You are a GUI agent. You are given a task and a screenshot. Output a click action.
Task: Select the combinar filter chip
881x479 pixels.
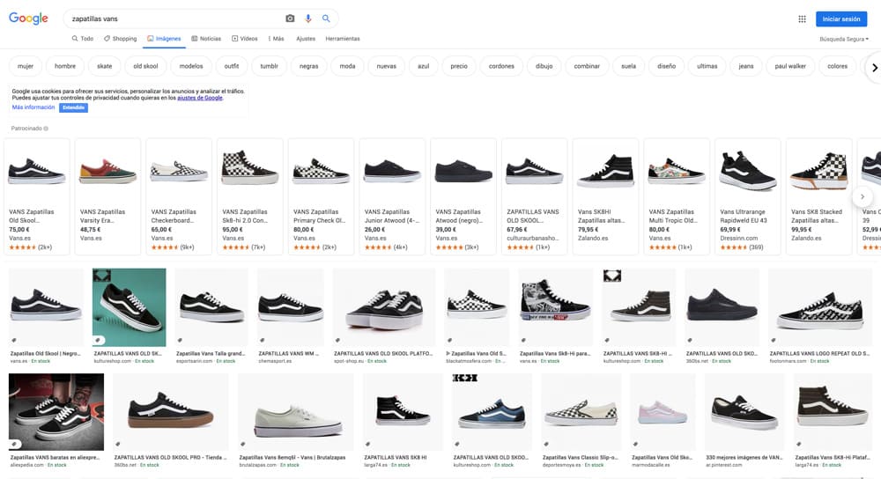coord(587,66)
